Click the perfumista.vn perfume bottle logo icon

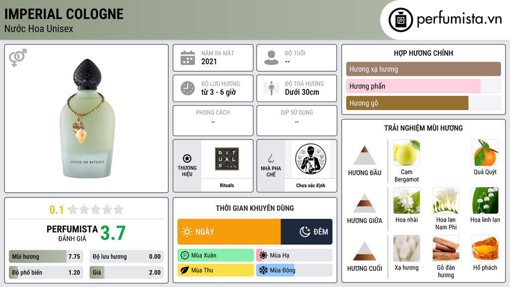point(400,20)
